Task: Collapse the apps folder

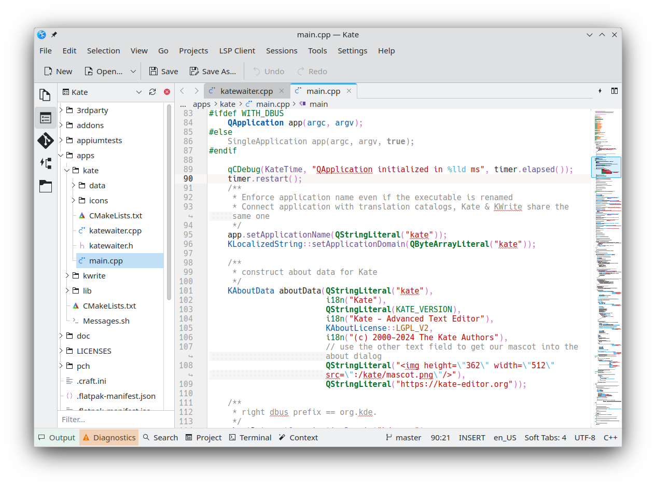Action: pos(62,155)
